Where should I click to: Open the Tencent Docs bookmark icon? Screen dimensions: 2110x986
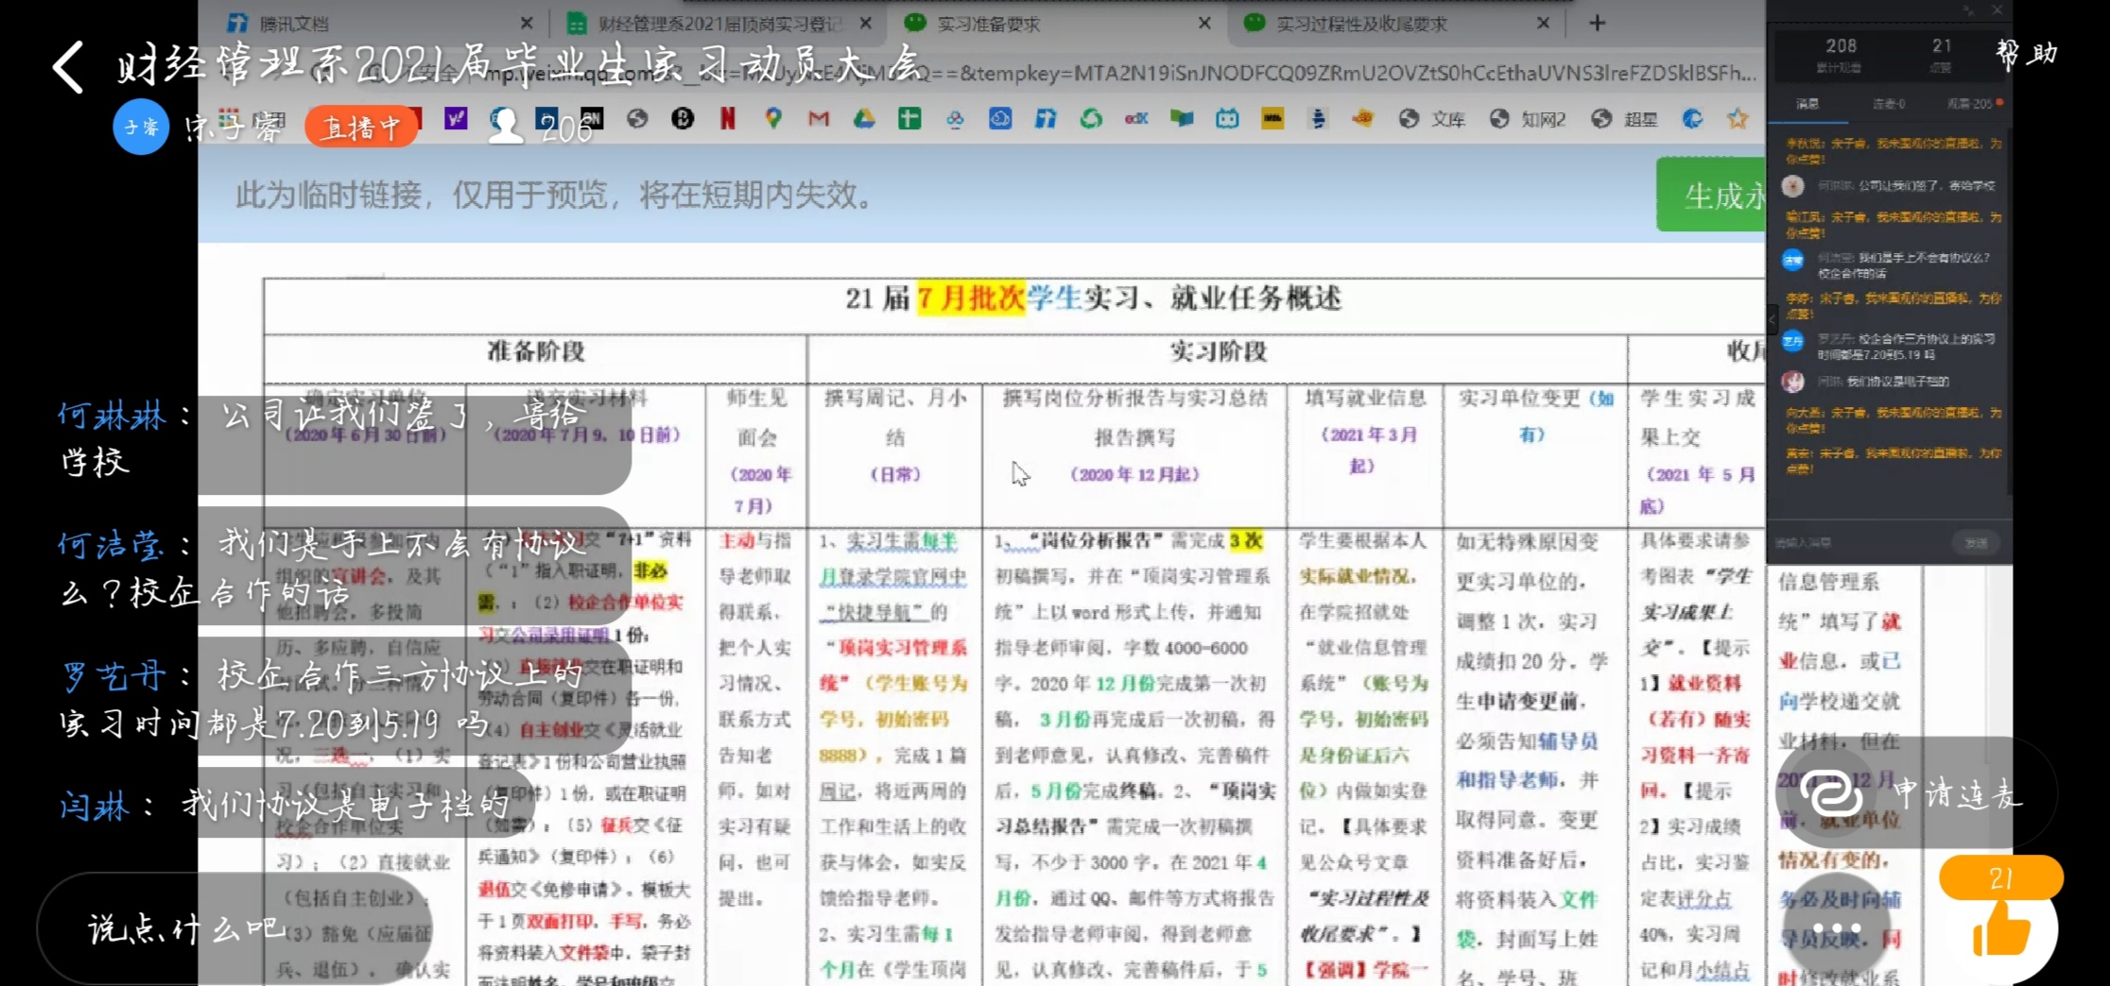(x=1046, y=118)
